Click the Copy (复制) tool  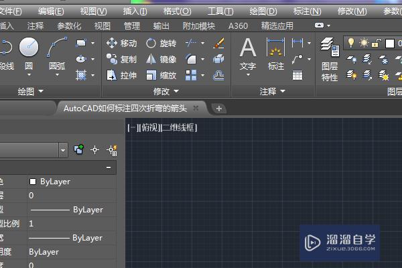121,59
